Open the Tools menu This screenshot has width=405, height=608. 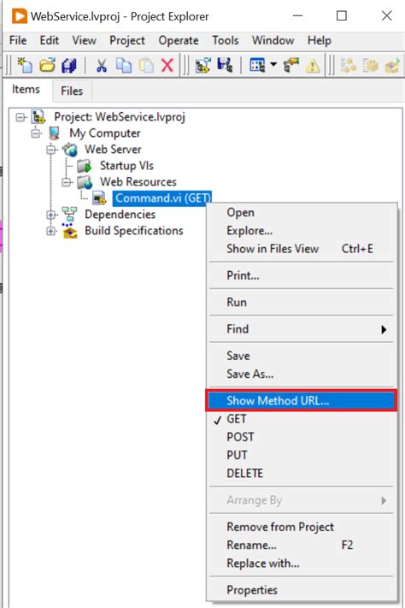tap(226, 40)
